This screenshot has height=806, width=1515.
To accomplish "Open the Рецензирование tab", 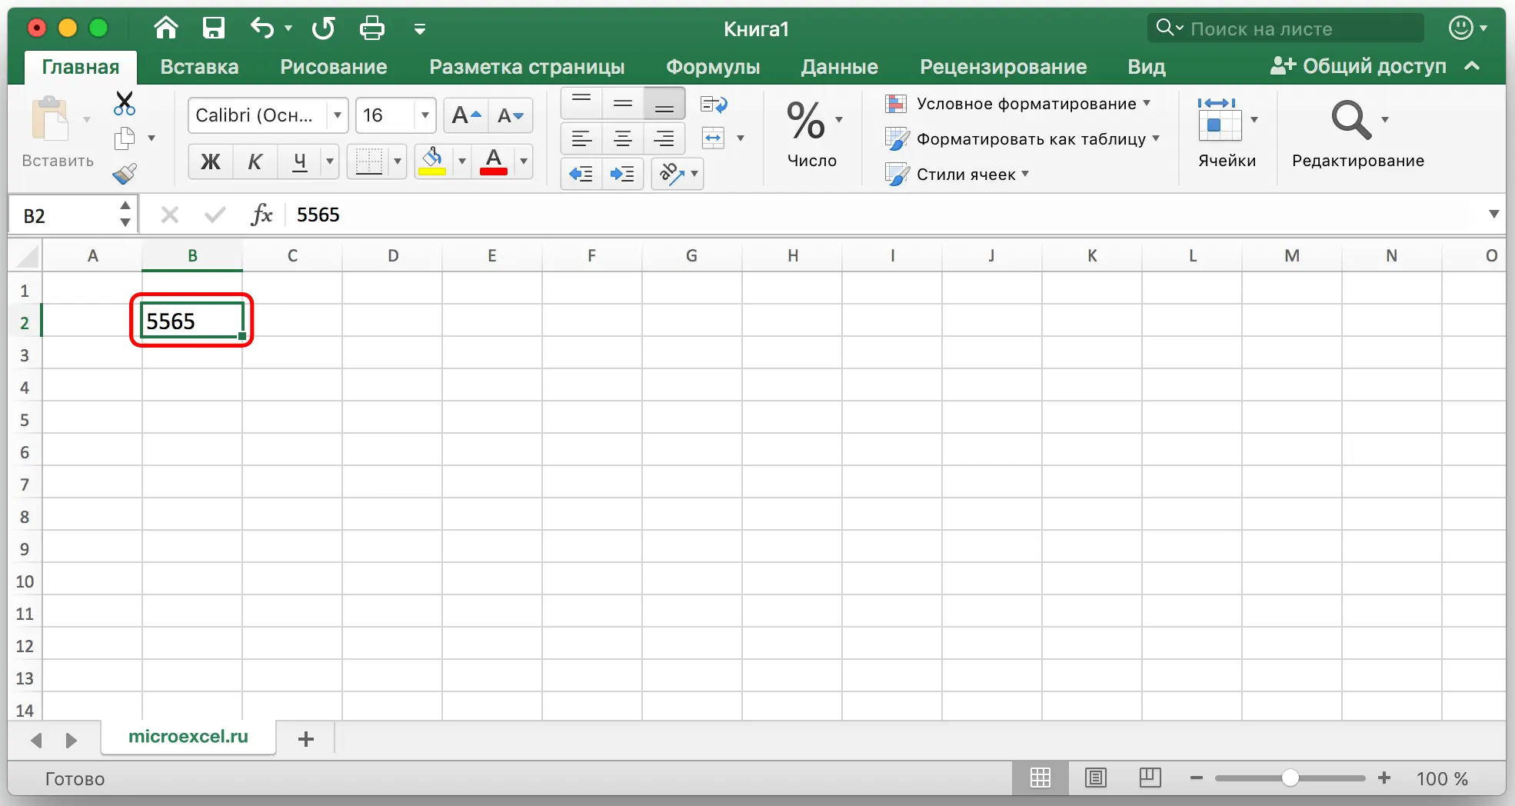I will click(1004, 67).
